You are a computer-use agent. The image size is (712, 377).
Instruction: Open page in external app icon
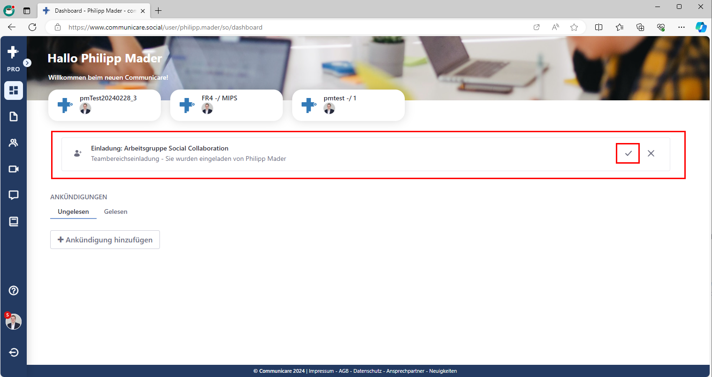537,27
